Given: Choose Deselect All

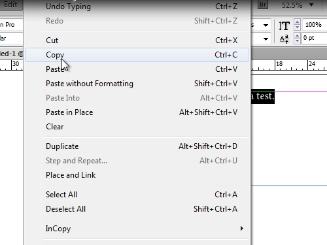Looking at the screenshot, I should (x=137, y=209).
